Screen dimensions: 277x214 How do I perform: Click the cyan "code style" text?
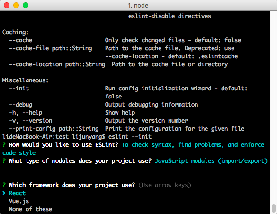coord(19,153)
